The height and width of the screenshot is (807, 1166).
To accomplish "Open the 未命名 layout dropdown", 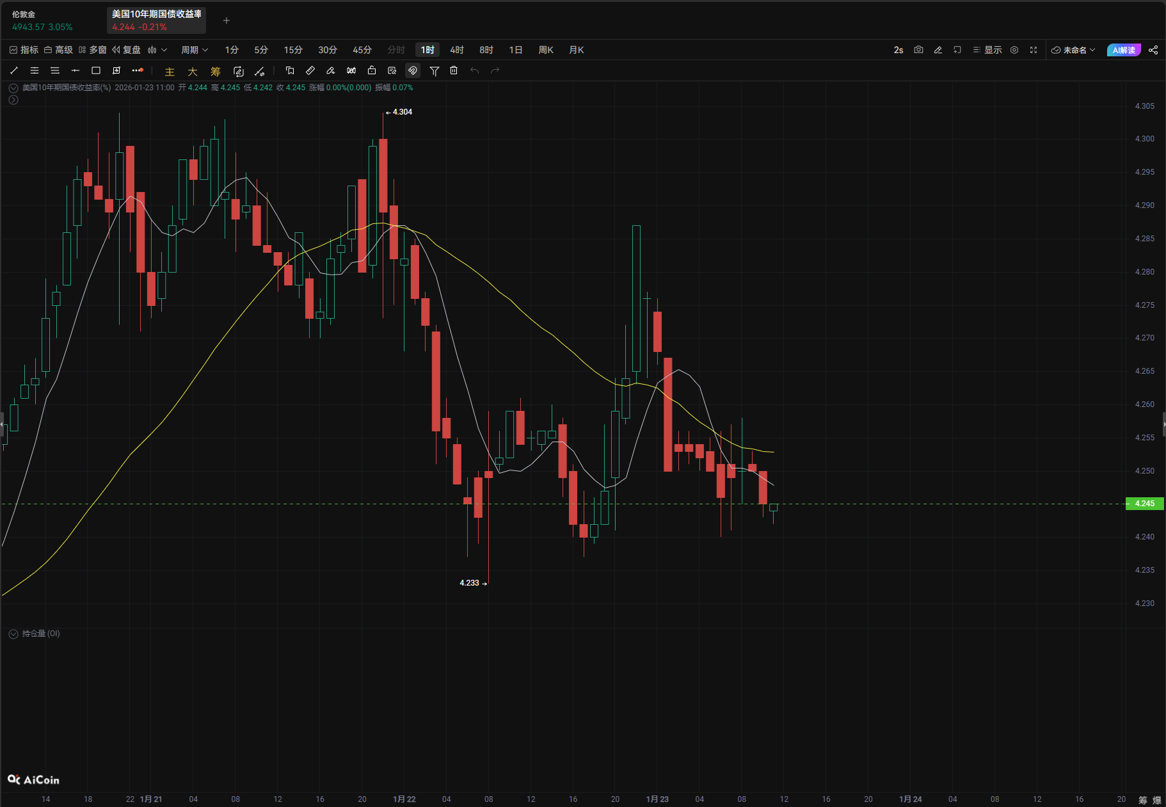I will point(1073,50).
